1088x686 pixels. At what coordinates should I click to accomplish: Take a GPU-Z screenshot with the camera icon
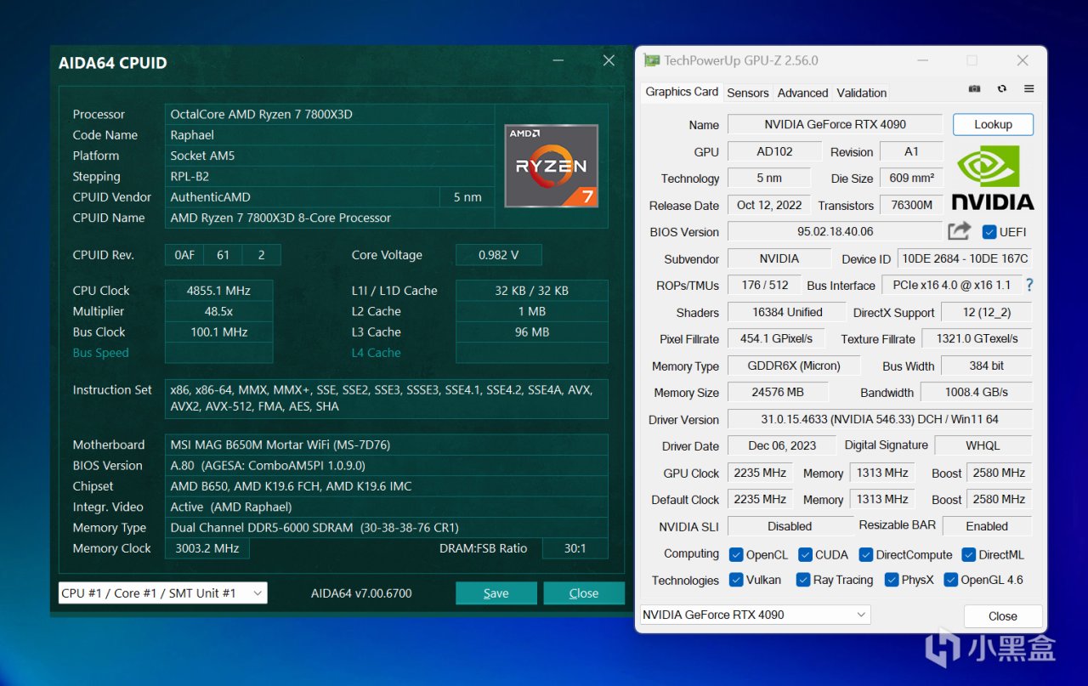coord(974,88)
